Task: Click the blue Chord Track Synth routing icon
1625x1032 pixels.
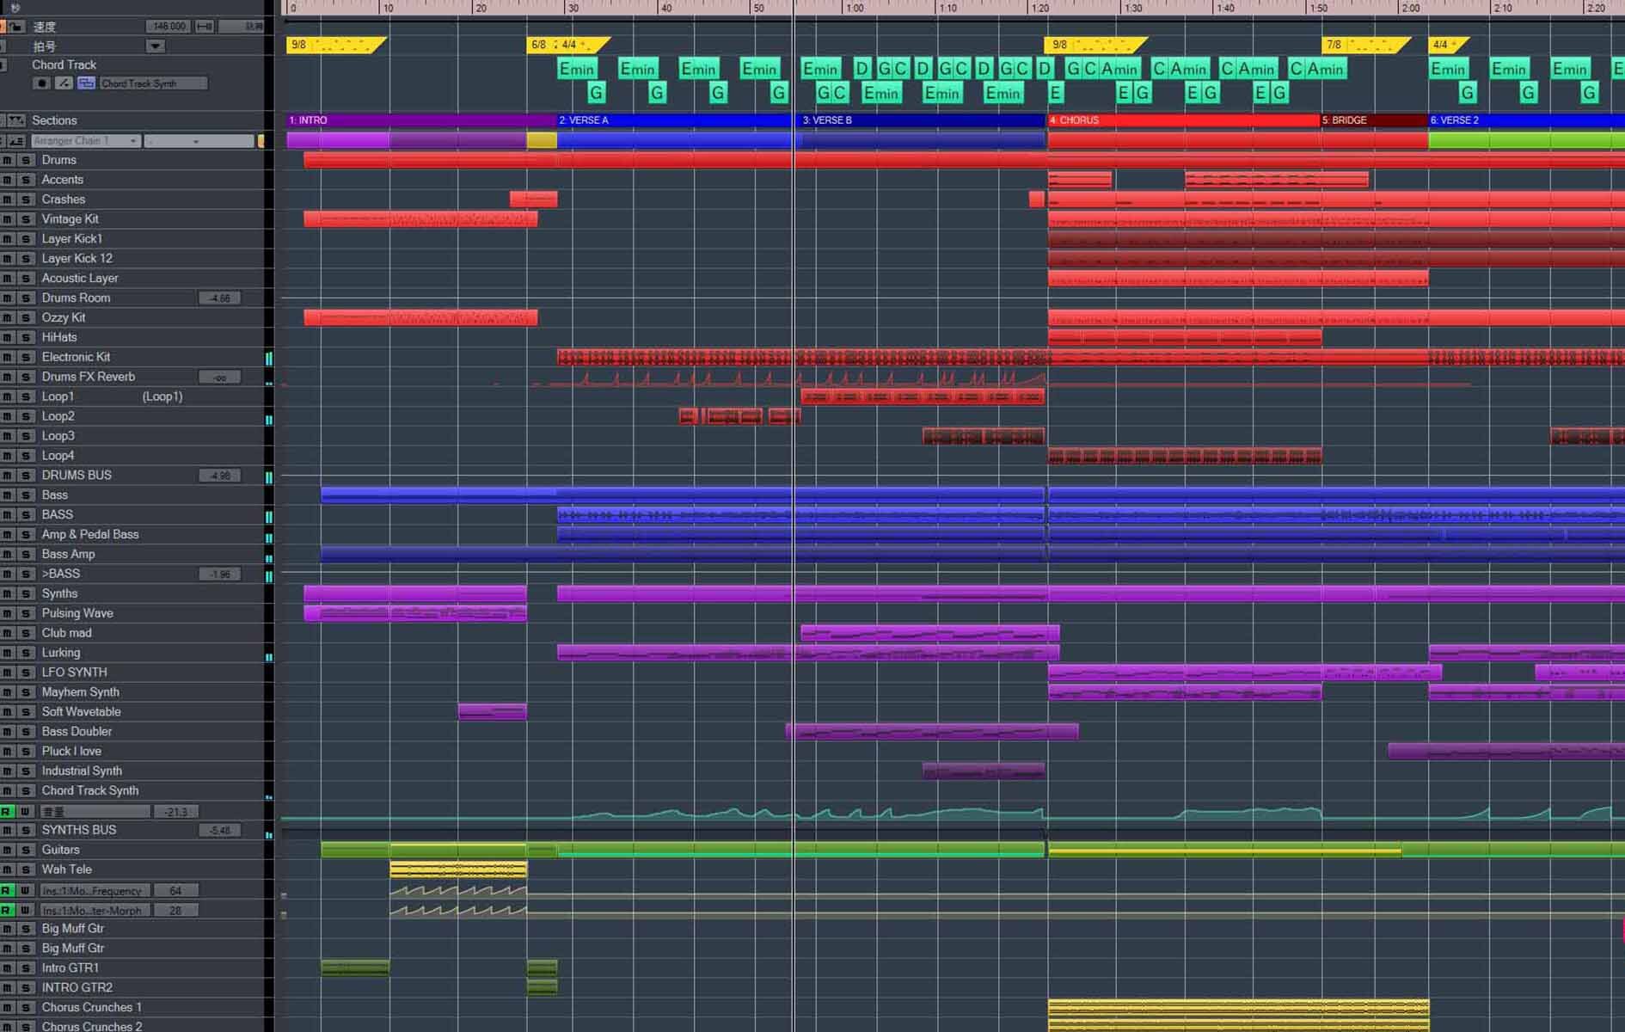Action: pos(86,83)
